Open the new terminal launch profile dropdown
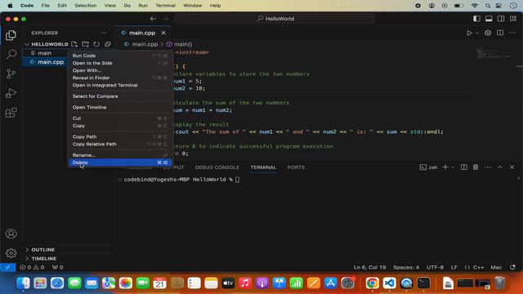This screenshot has width=523, height=294. [453, 167]
